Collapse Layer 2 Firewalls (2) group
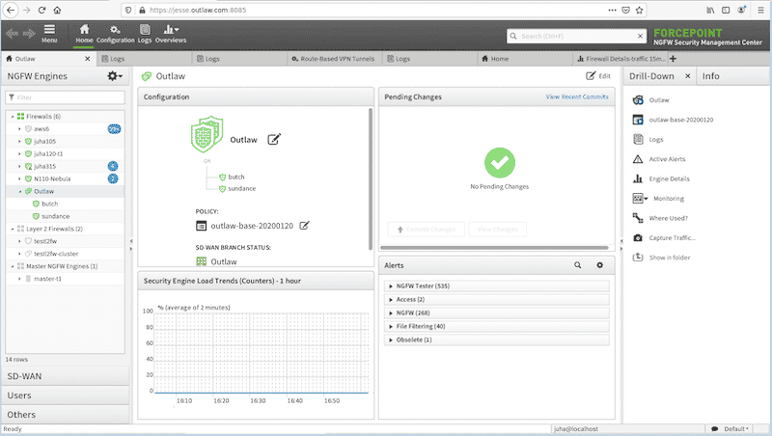 pyautogui.click(x=13, y=229)
